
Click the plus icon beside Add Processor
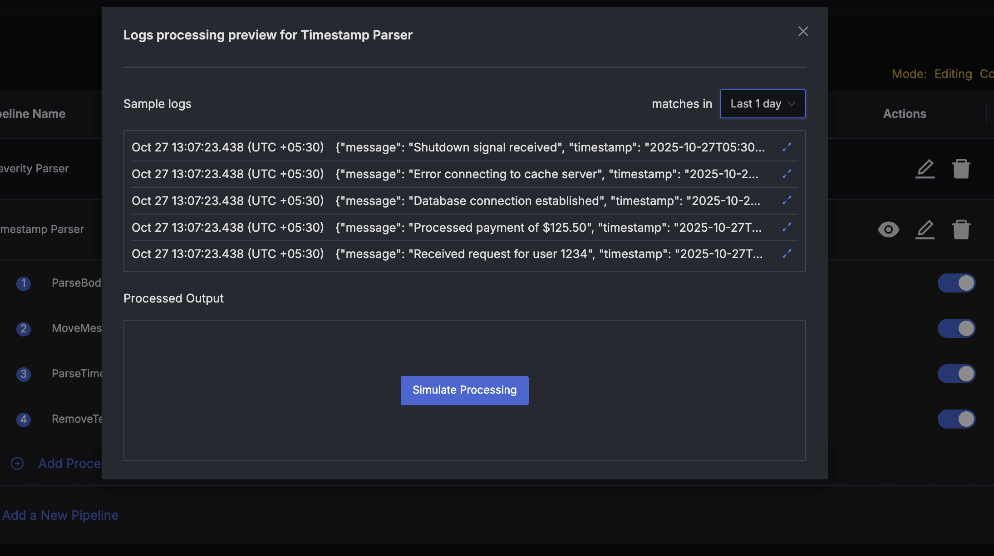pos(17,463)
